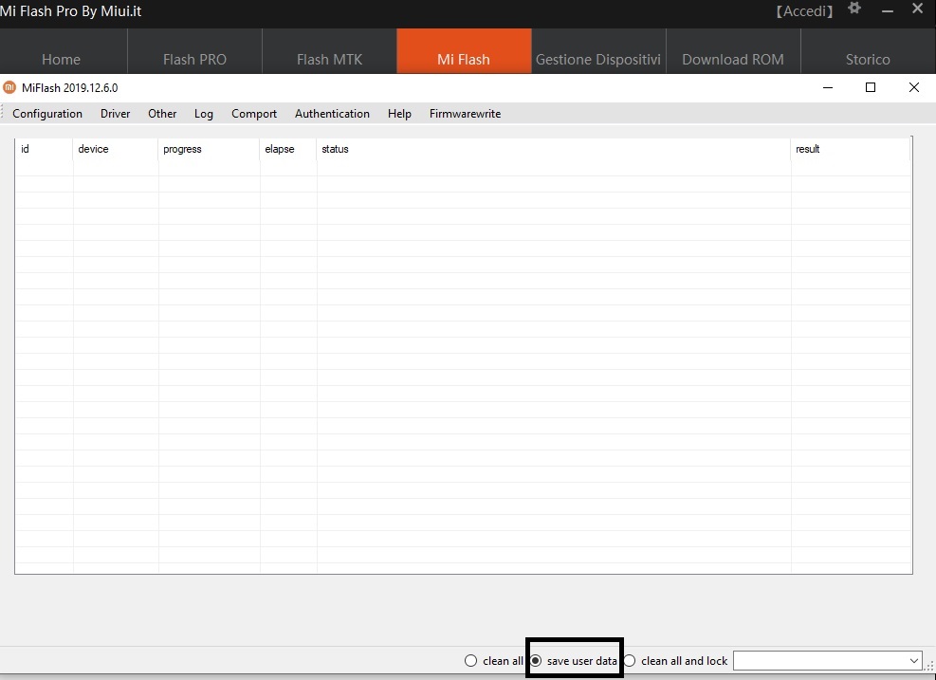Minimize the MiFlash 2019.12.6.0 window
Image resolution: width=936 pixels, height=680 pixels.
[x=827, y=88]
